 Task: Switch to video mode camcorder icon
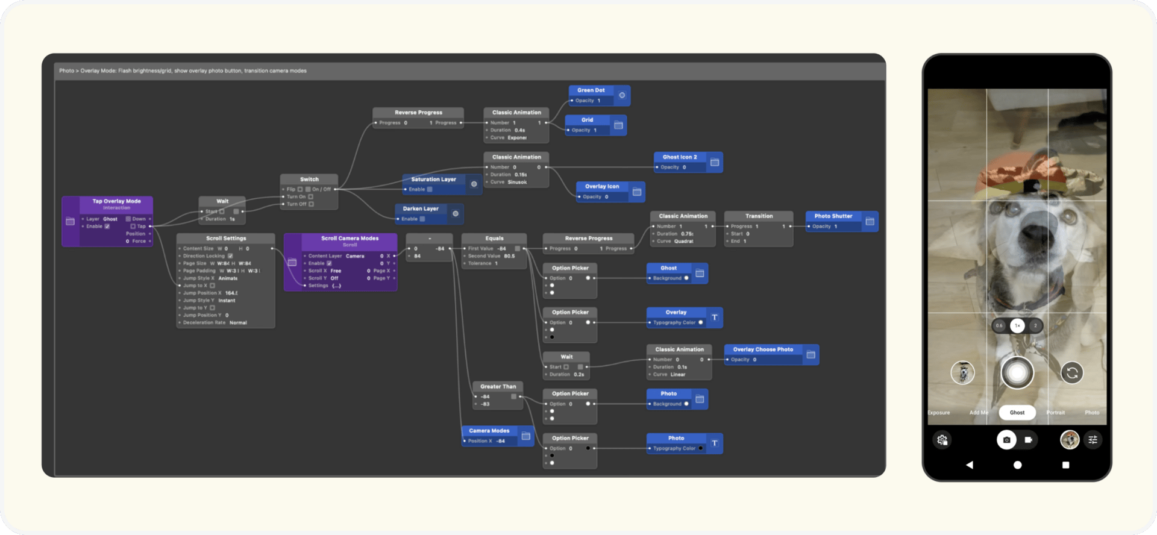(x=1028, y=440)
